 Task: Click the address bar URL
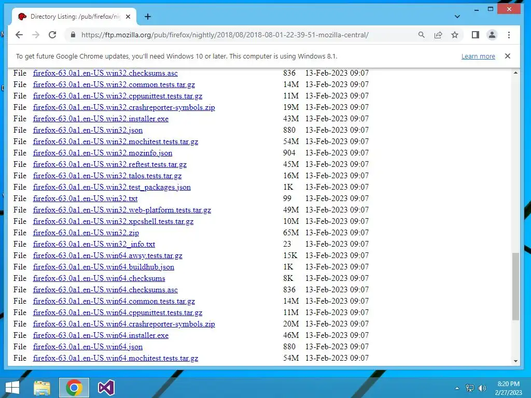point(225,35)
